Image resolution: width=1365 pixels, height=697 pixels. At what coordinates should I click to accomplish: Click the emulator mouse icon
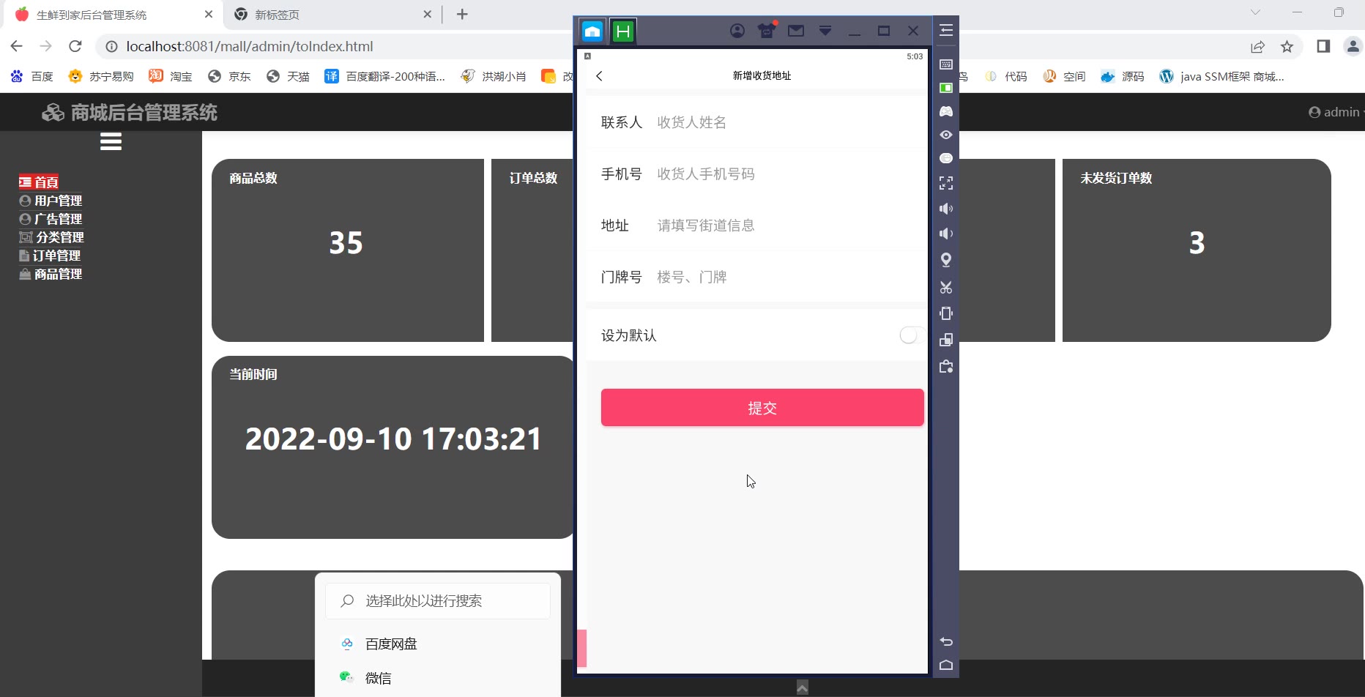(946, 158)
